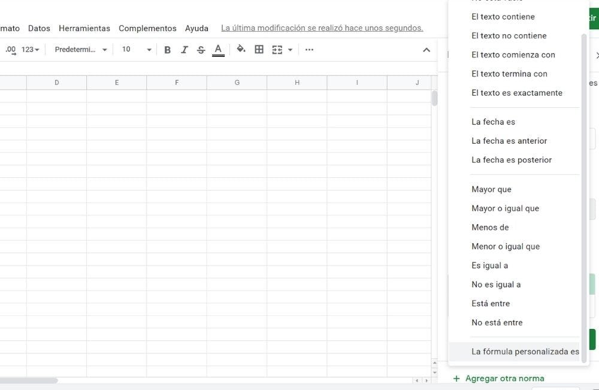Screen dimensions: 599x390
Task: Open the Herramientas menu
Action: (84, 28)
